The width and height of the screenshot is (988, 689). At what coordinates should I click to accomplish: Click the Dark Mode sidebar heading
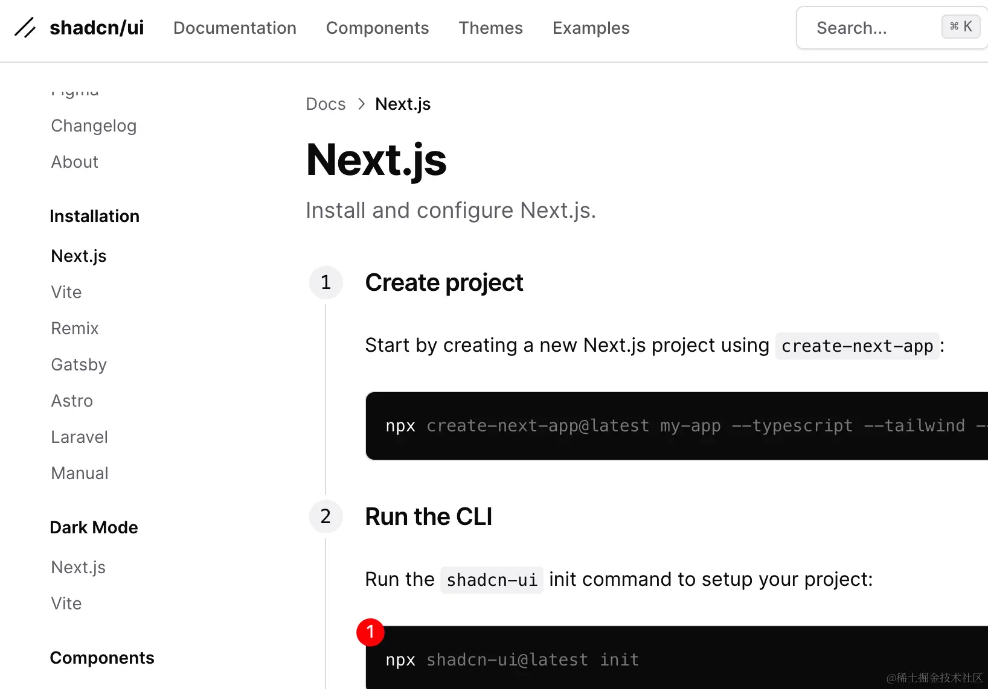click(94, 527)
